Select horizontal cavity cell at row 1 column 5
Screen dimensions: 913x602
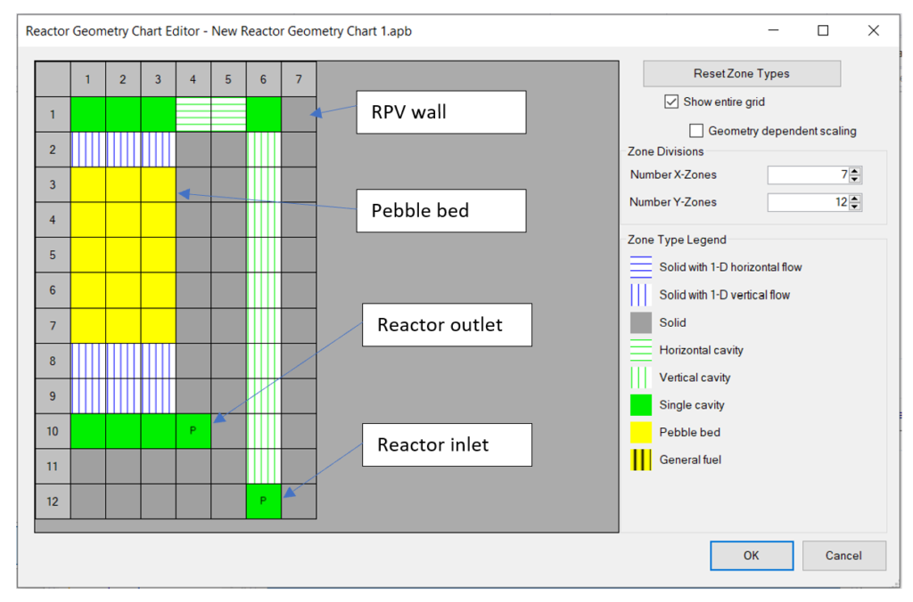tap(228, 115)
